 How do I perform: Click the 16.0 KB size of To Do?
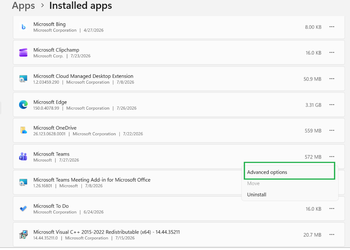coord(313,209)
